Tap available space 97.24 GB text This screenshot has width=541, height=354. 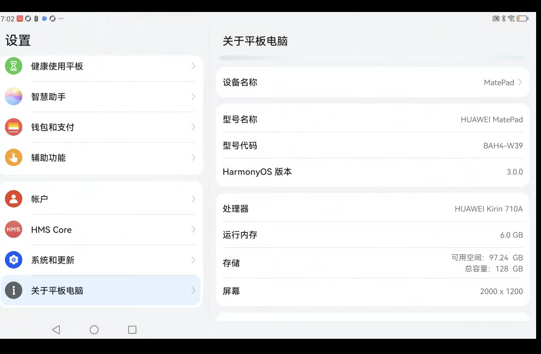point(487,258)
